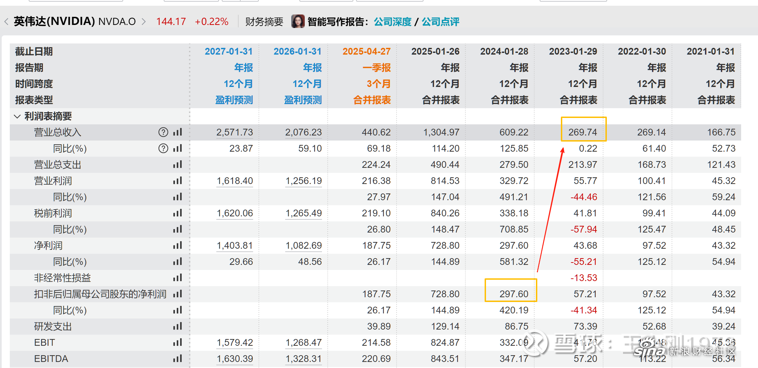Screen dimensions: 758x368
Task: Open forecast net profit 1,403.81
Action: [235, 245]
